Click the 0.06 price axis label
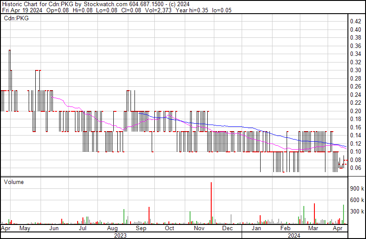Screen dimensions: 366x239 [x=356, y=168]
